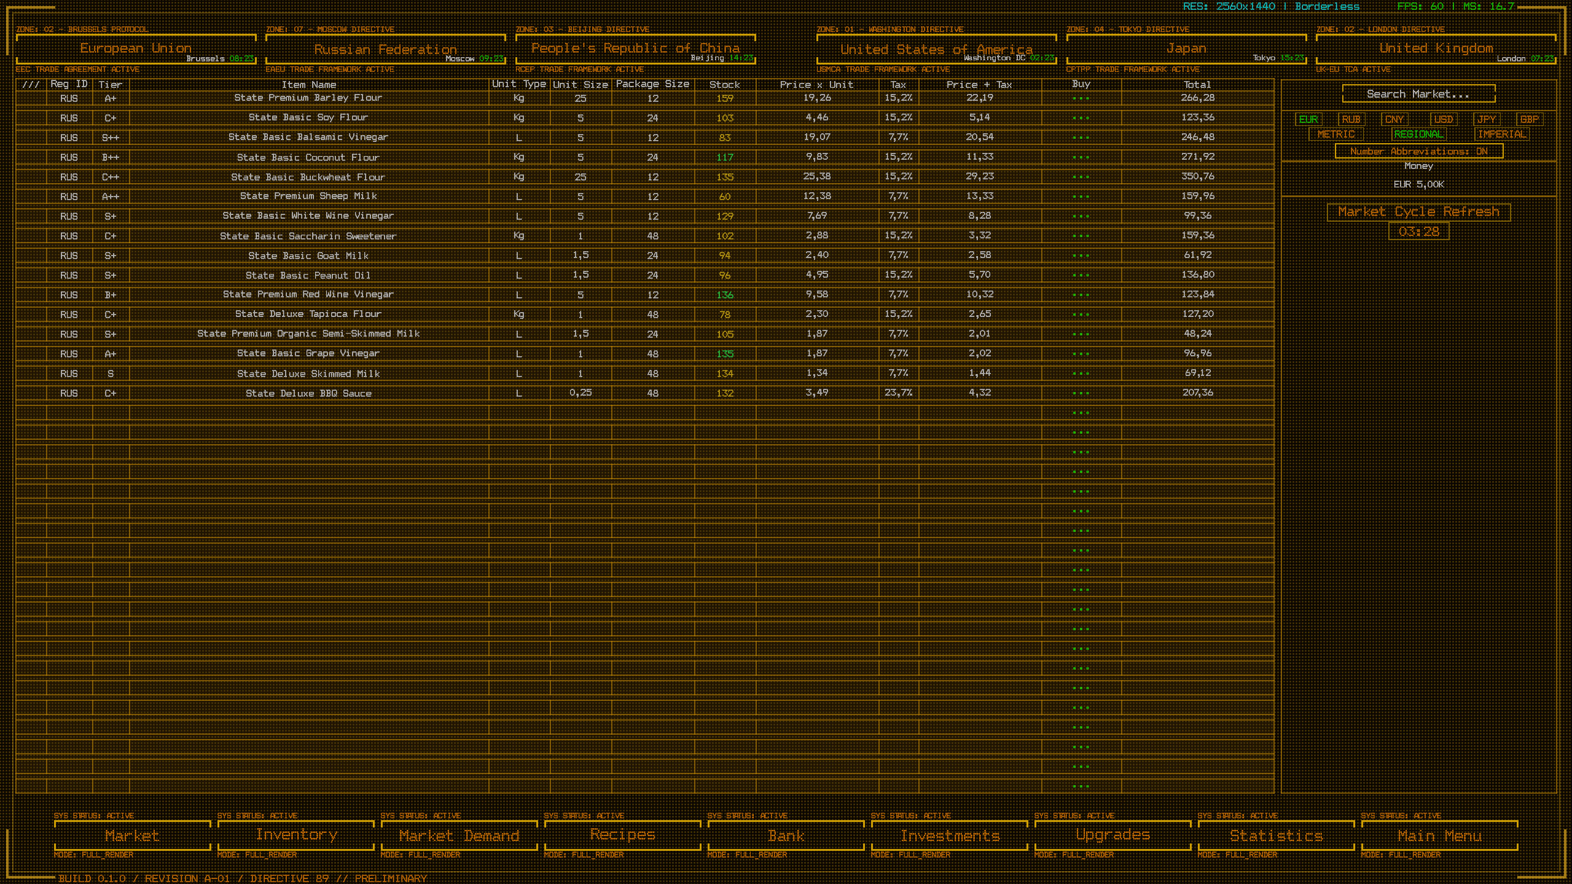This screenshot has width=1572, height=884.
Task: Click Buy dots for State Basic Grape Vinegar
Action: tap(1081, 354)
